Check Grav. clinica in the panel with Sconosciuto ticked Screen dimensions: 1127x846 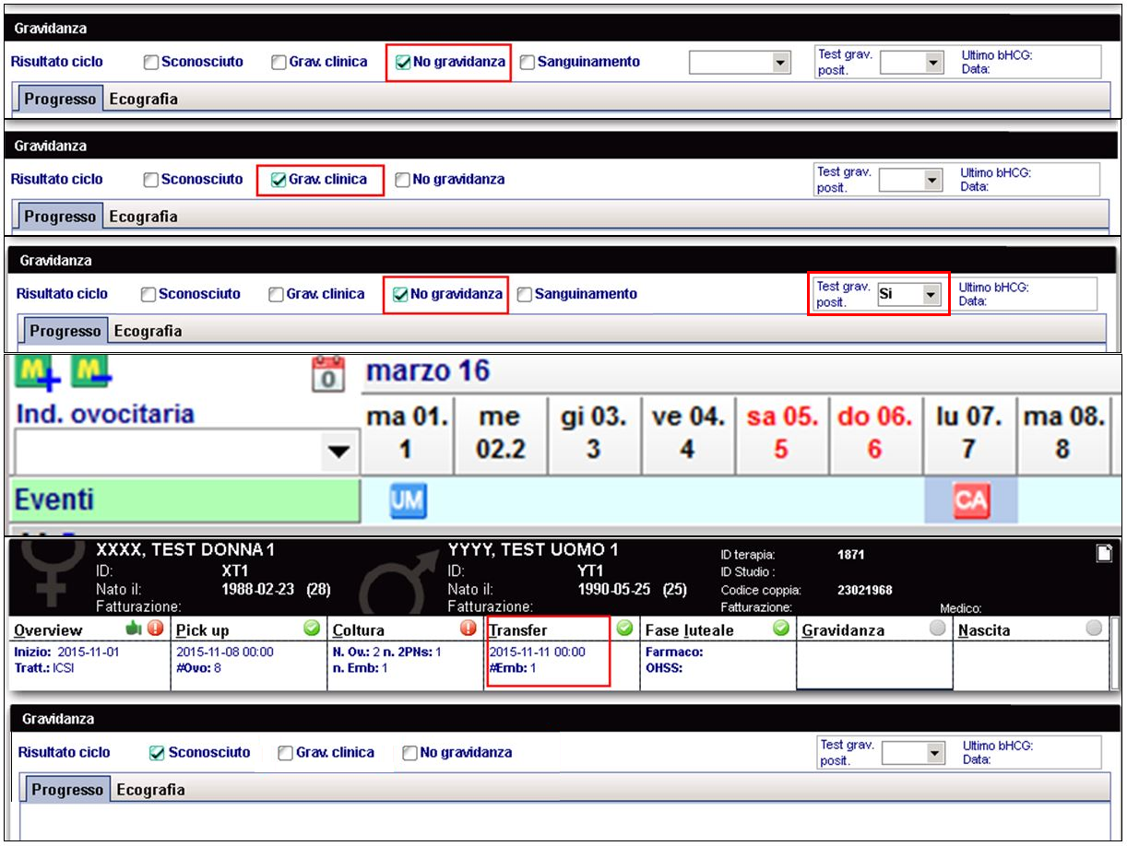pos(286,753)
